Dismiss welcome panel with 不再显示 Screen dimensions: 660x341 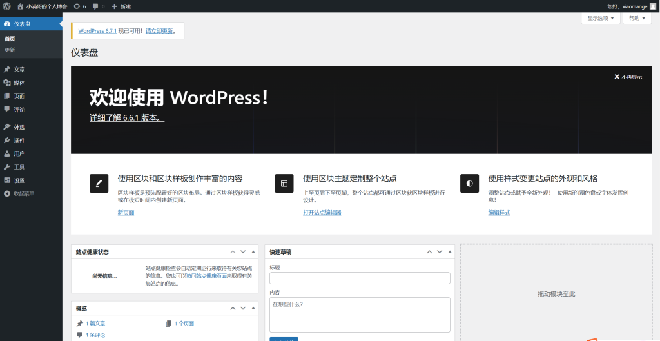click(x=628, y=77)
